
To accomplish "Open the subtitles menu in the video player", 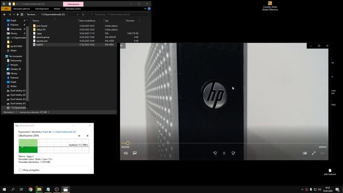I will click(x=135, y=153).
